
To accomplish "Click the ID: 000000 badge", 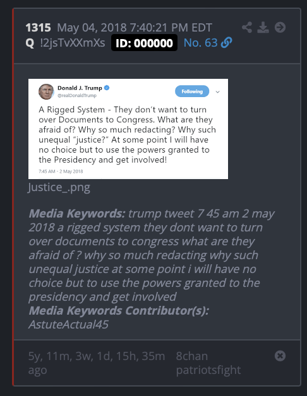I will pos(144,43).
